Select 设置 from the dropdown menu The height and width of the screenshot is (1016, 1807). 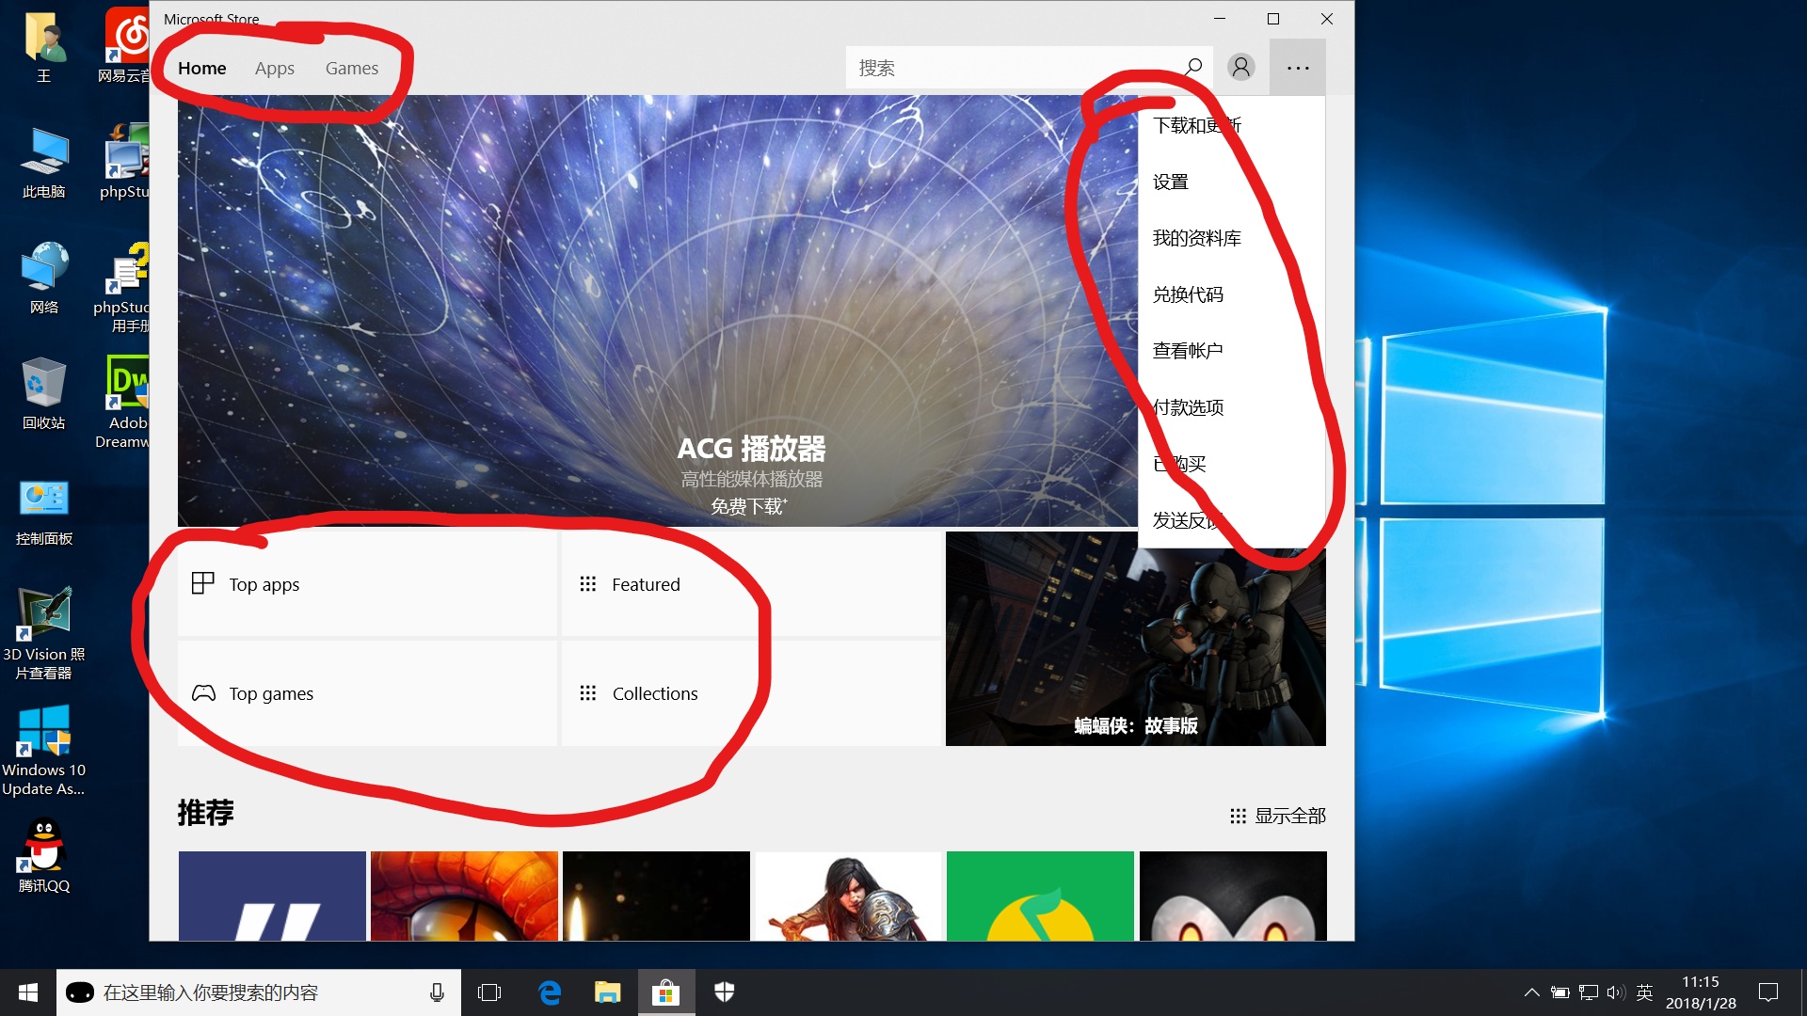pyautogui.click(x=1171, y=183)
